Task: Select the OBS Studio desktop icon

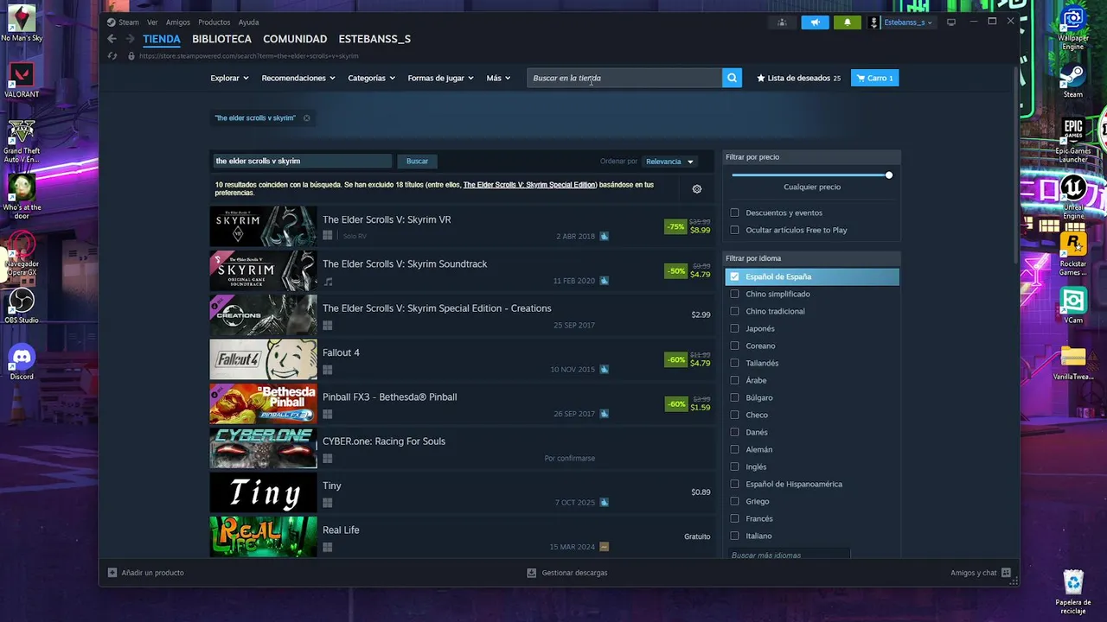Action: pyautogui.click(x=22, y=305)
